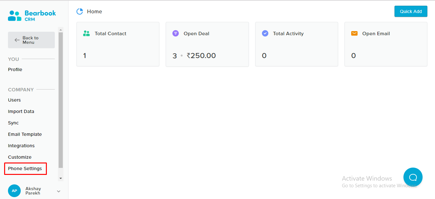
Task: Open Email Template settings
Action: pyautogui.click(x=25, y=134)
